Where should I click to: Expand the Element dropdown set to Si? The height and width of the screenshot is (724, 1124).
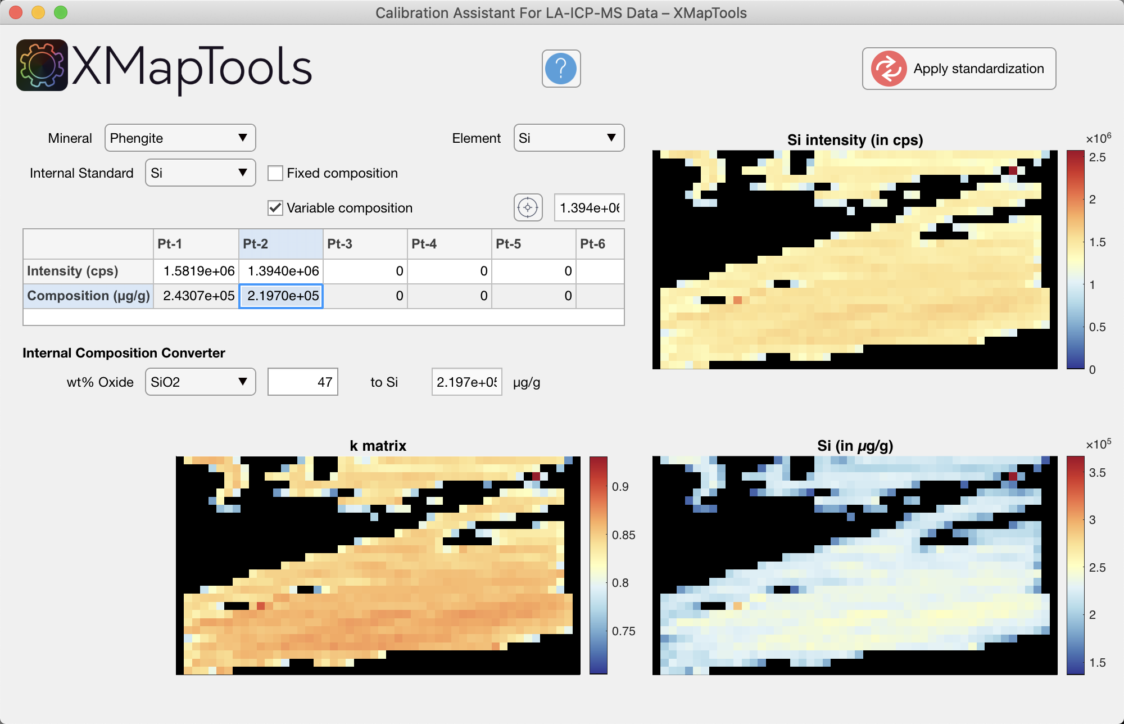pos(568,138)
